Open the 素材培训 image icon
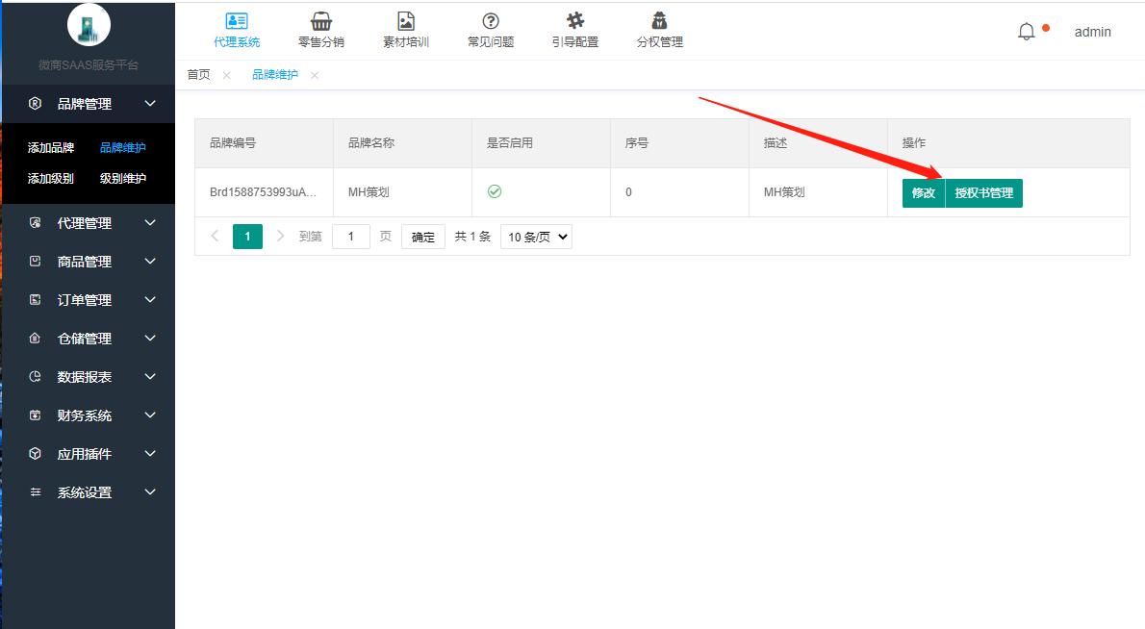The width and height of the screenshot is (1145, 629). click(x=406, y=22)
